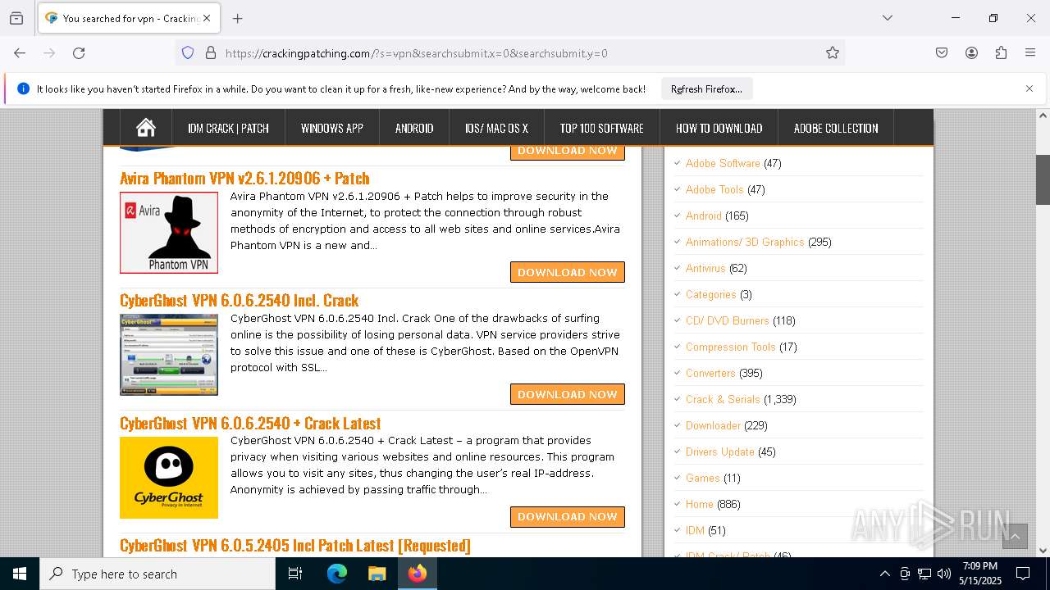Screen dimensions: 1050x590
Task: Open the Firefox hamburger menu
Action: tap(1030, 52)
